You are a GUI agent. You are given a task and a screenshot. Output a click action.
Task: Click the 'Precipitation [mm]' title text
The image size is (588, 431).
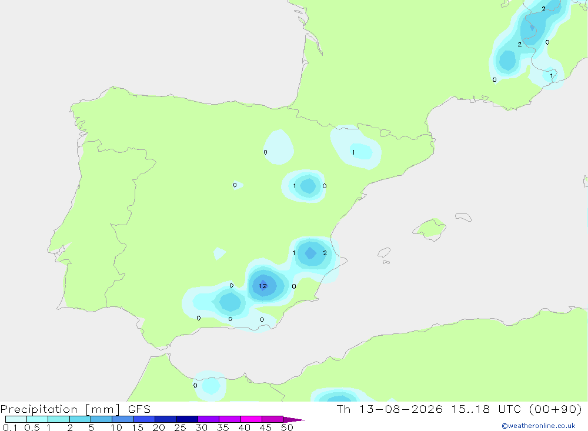61,409
